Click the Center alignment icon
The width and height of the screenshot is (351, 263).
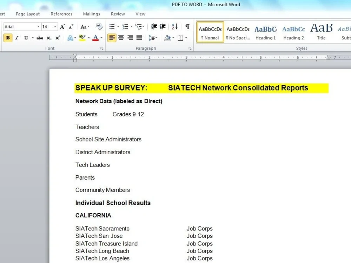[x=121, y=38]
